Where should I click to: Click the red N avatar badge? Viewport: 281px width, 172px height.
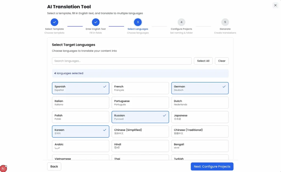click(x=3, y=168)
